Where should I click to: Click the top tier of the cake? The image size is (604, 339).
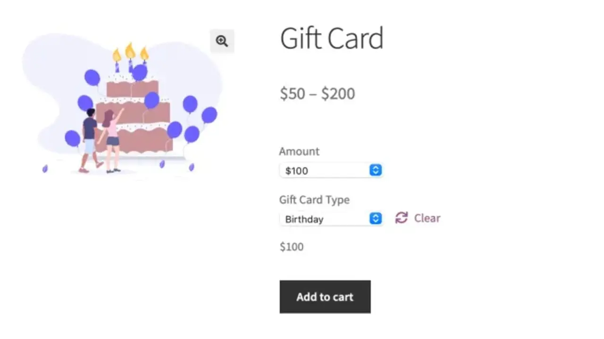[x=124, y=89]
